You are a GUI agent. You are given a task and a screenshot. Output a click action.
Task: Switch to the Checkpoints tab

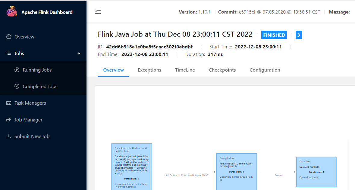pos(222,70)
